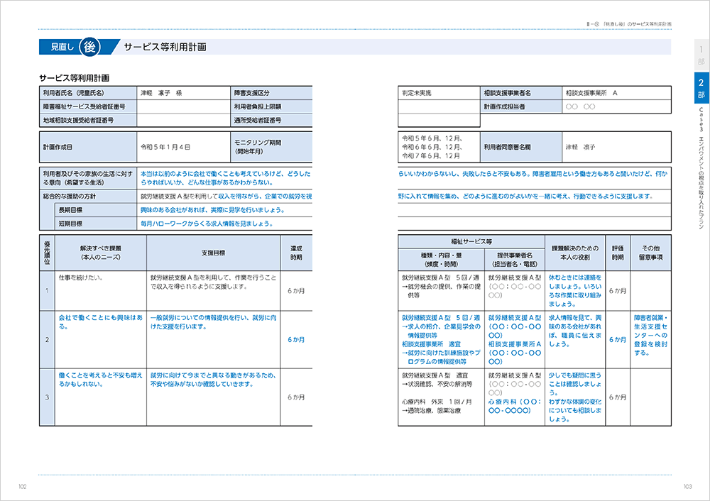Click the 短期目標 row text about ハローワーク
The height and width of the screenshot is (501, 710).
[207, 224]
